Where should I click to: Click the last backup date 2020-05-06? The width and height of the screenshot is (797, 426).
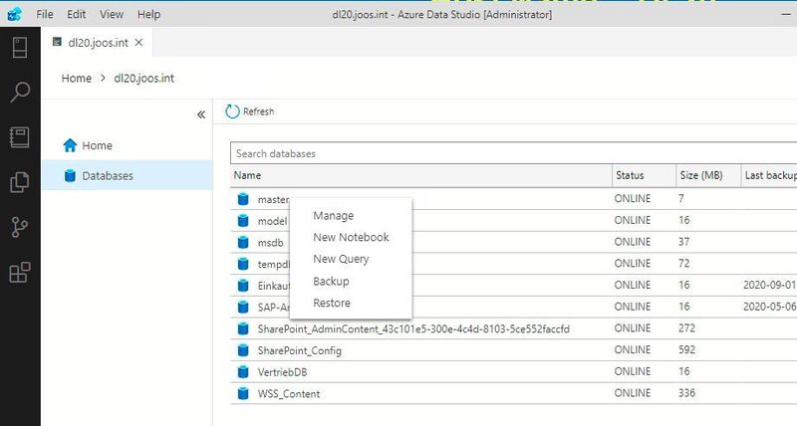[x=769, y=307]
